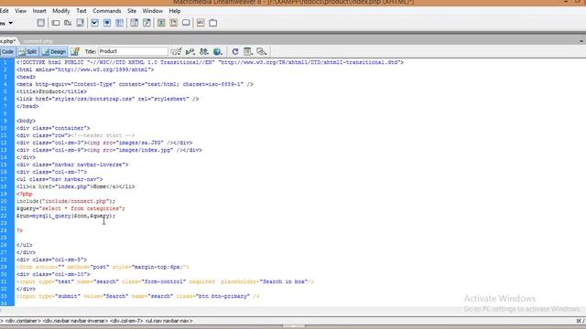Viewport: 586px width, 329px height.
Task: Open the Window menu
Action: 153,11
